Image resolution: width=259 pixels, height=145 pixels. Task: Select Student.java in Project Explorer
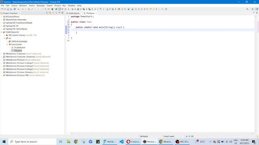pos(19,48)
